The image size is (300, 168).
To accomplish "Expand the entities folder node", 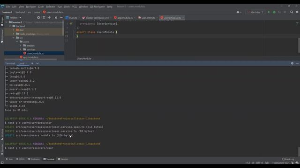I will point(21,46).
